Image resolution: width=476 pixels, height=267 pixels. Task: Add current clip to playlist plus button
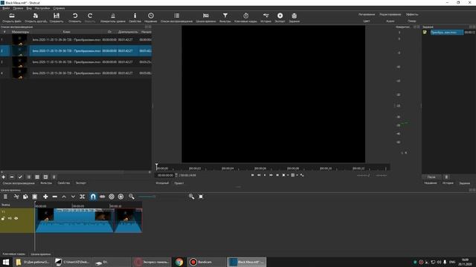point(4,177)
